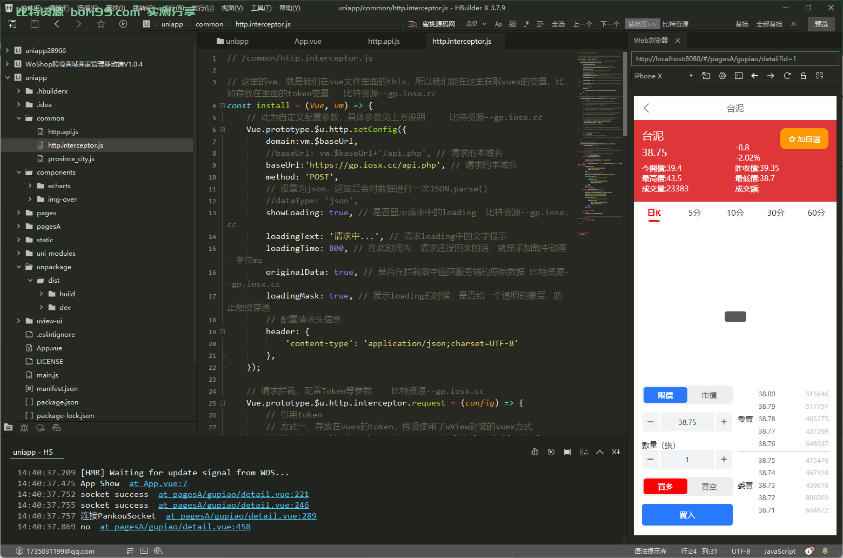Open province_city.js in the file tree
Image resolution: width=843 pixels, height=558 pixels.
[71, 158]
